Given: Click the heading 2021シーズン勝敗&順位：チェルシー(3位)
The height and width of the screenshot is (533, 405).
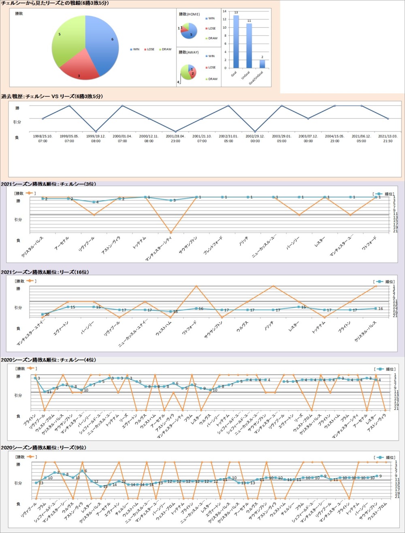Looking at the screenshot, I should (49, 184).
